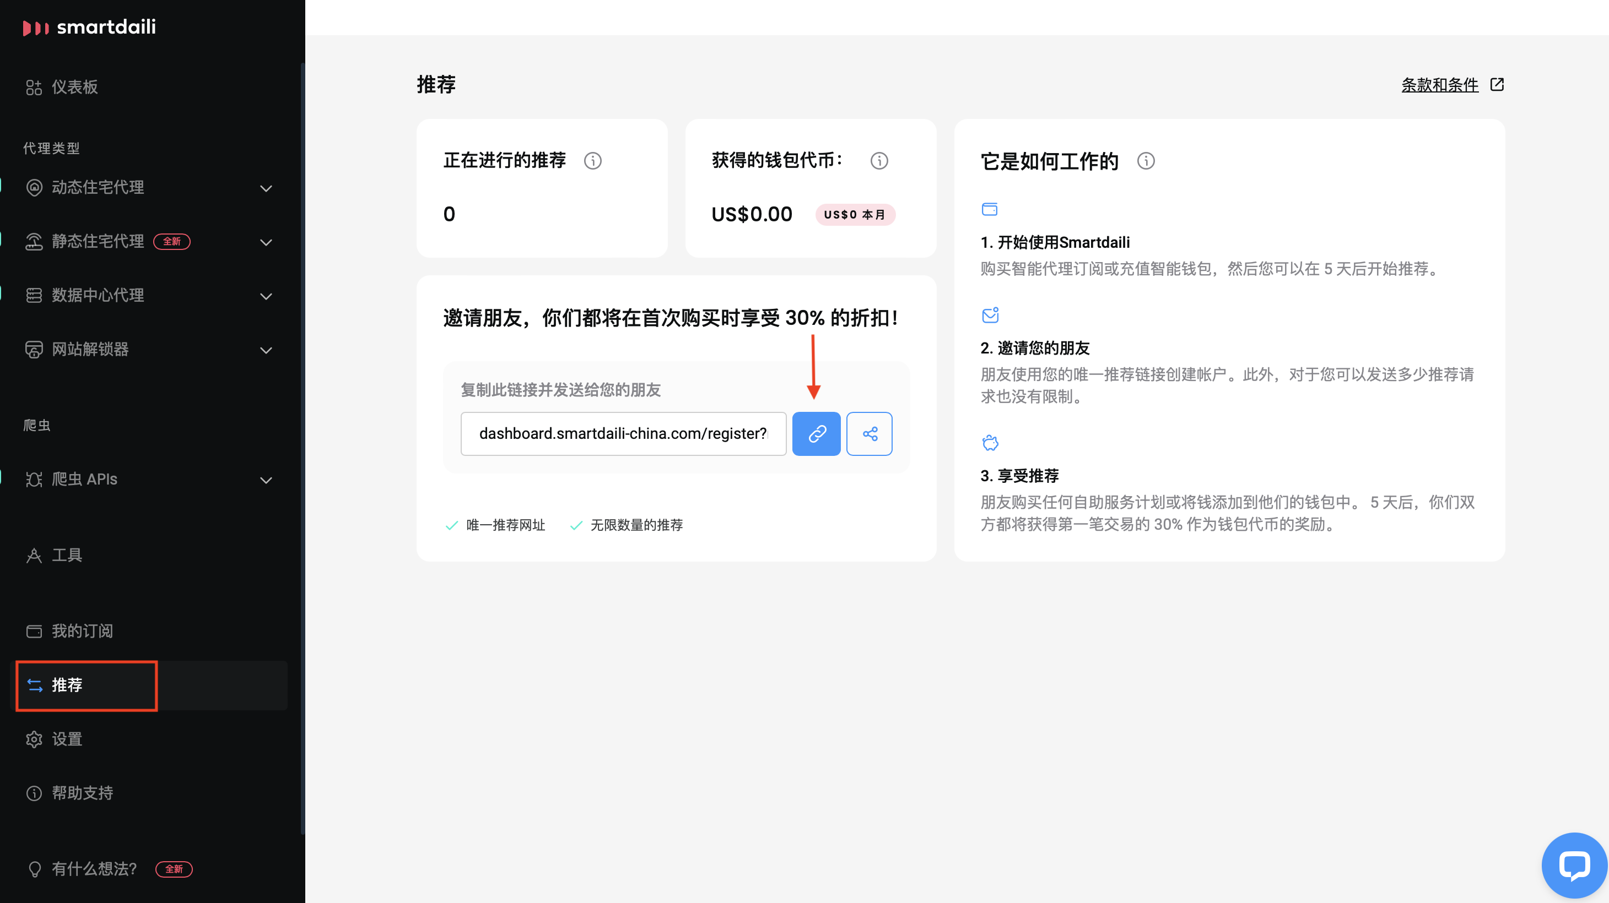Click info icon next to 获得的钱包代币

879,161
